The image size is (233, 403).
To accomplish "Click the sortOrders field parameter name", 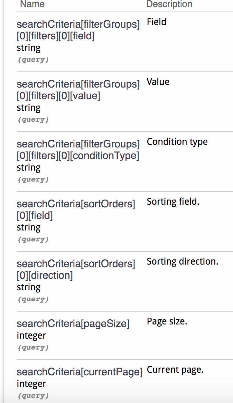I will (x=76, y=210).
